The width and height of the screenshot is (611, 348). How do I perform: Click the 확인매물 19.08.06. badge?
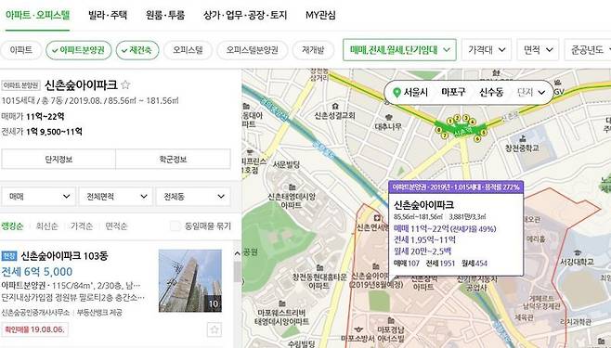tap(34, 329)
